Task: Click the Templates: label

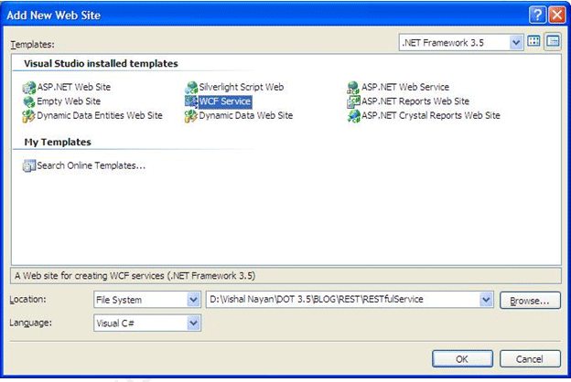Action: 32,45
